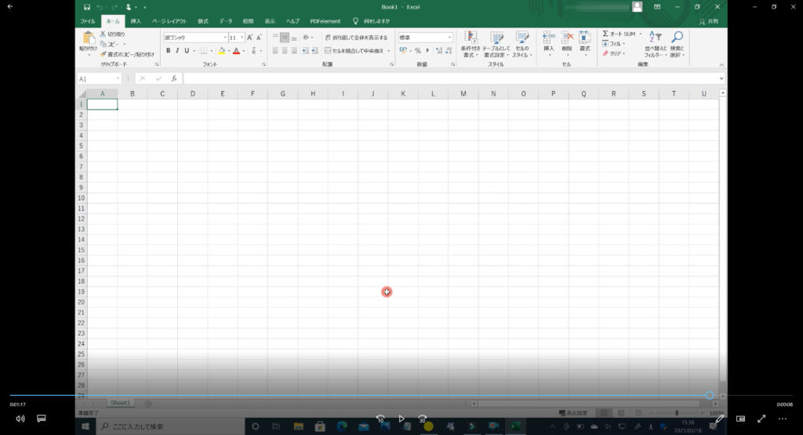The image size is (803, 435).
Task: Click the AutoSum (オート SUM) sigma icon
Action: 606,34
